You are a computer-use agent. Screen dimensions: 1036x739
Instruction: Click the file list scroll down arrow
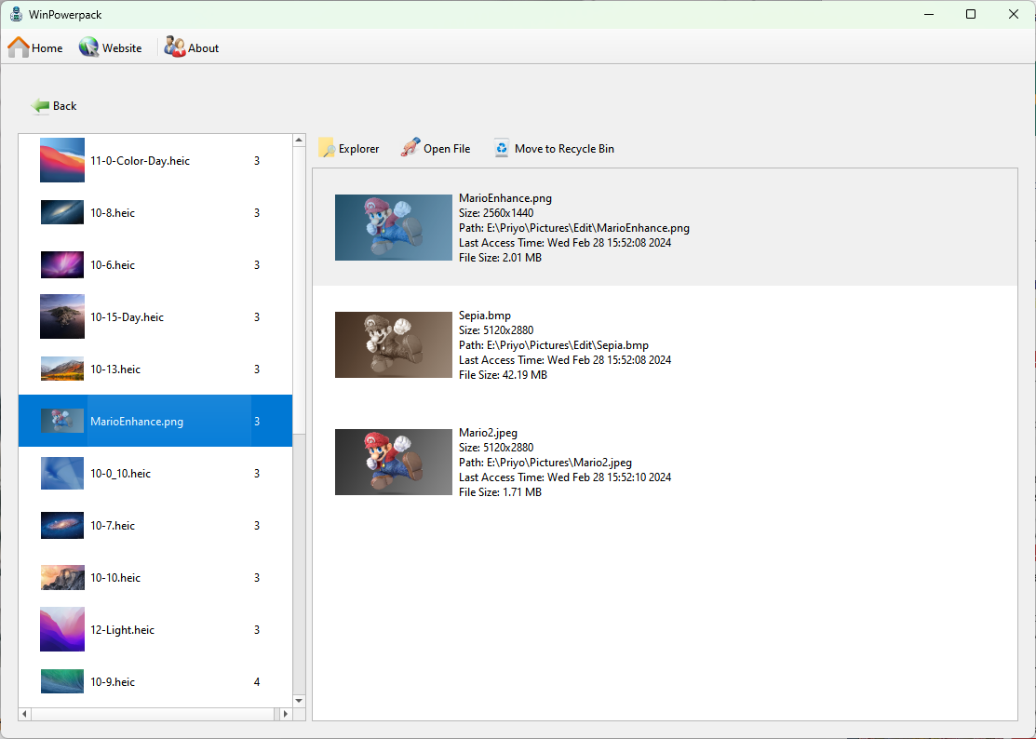pos(299,701)
